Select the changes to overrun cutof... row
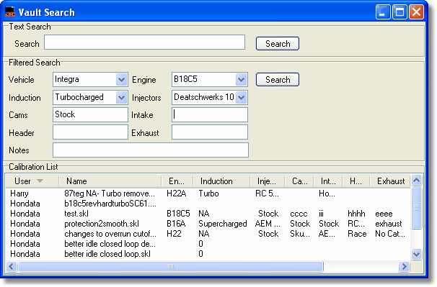The height and width of the screenshot is (287, 437). tap(208, 234)
